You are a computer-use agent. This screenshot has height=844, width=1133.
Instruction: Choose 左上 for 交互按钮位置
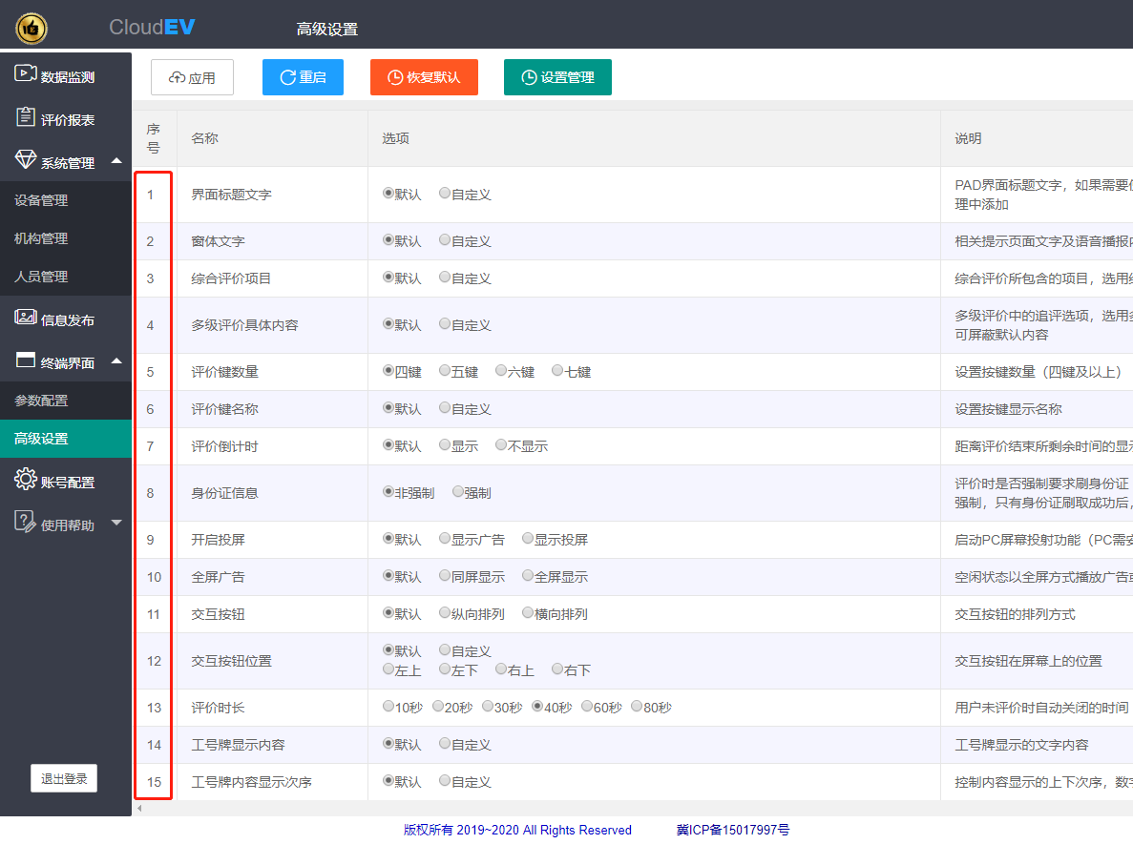pyautogui.click(x=388, y=669)
